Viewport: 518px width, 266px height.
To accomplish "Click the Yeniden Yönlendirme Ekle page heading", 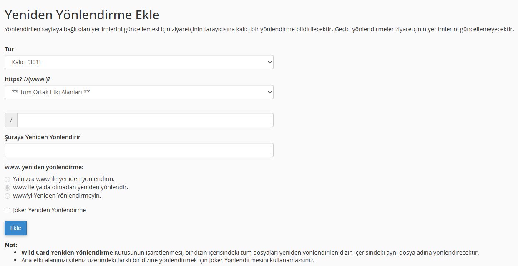I will coord(82,15).
